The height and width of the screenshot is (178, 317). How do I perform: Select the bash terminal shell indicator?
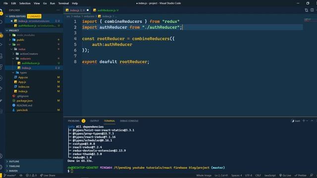296,121
